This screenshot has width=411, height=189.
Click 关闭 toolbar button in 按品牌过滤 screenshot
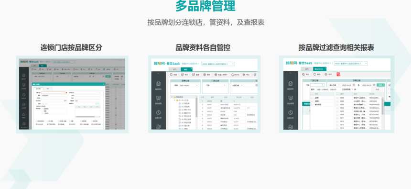(328, 74)
